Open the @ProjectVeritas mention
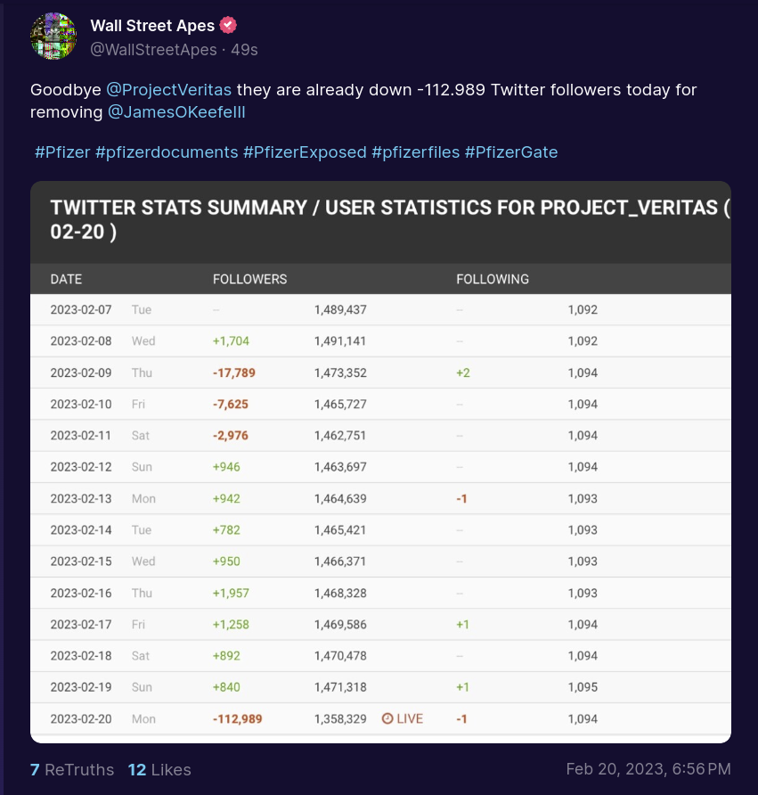 168,90
